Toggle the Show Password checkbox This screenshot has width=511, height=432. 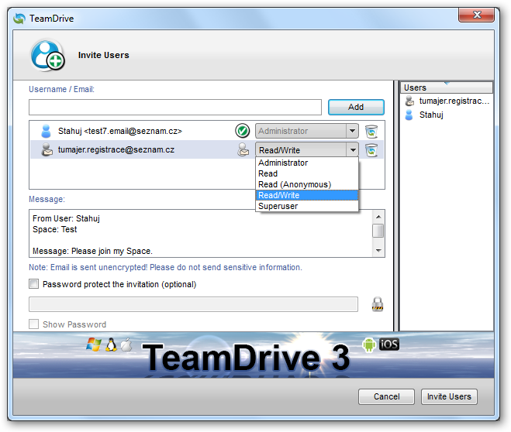(33, 324)
